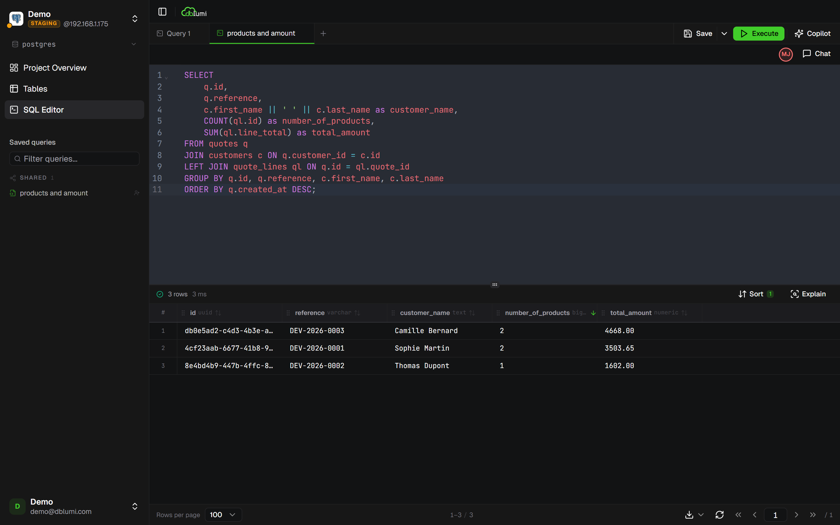Toggle sorting on the total_amount column
The image size is (840, 525).
(685, 312)
